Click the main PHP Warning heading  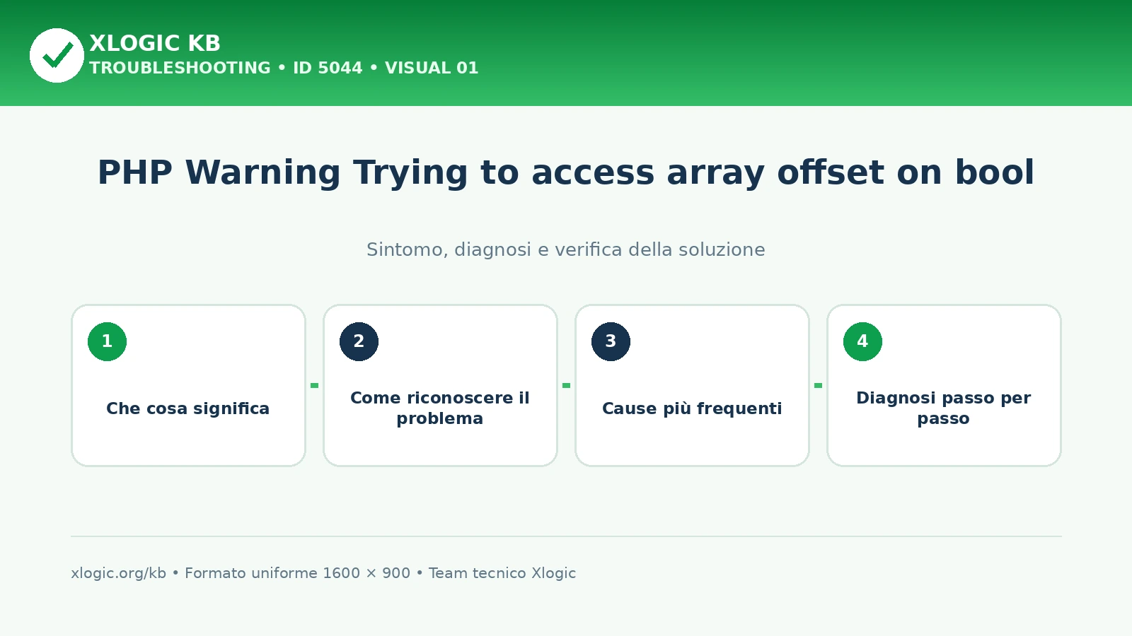tap(566, 172)
